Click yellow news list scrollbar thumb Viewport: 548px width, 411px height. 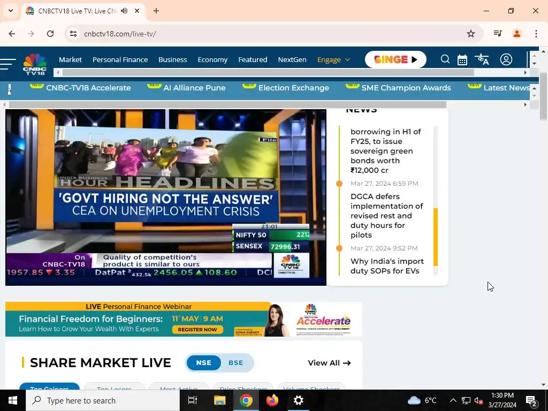pyautogui.click(x=436, y=237)
